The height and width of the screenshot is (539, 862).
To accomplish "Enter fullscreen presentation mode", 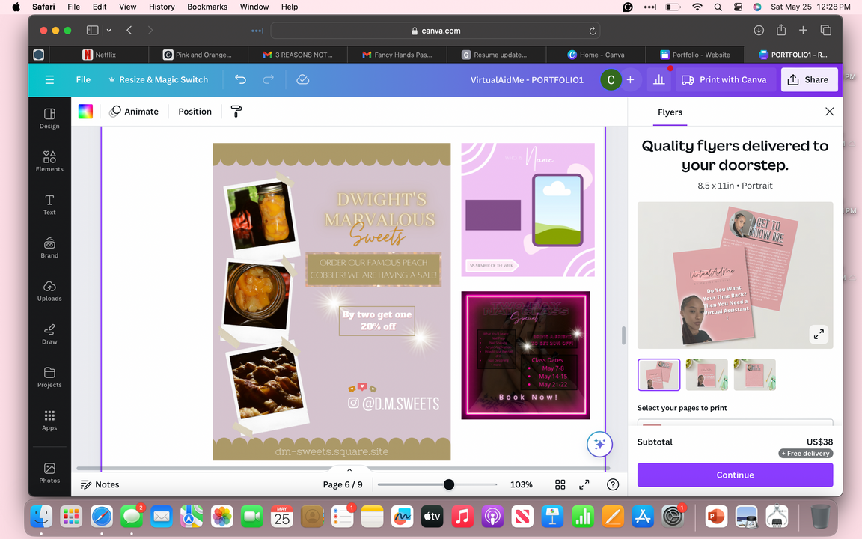I will click(584, 484).
